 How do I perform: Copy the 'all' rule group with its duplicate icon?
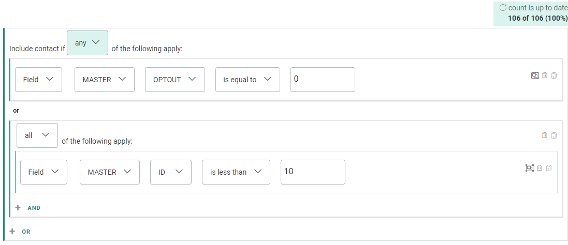(x=554, y=135)
